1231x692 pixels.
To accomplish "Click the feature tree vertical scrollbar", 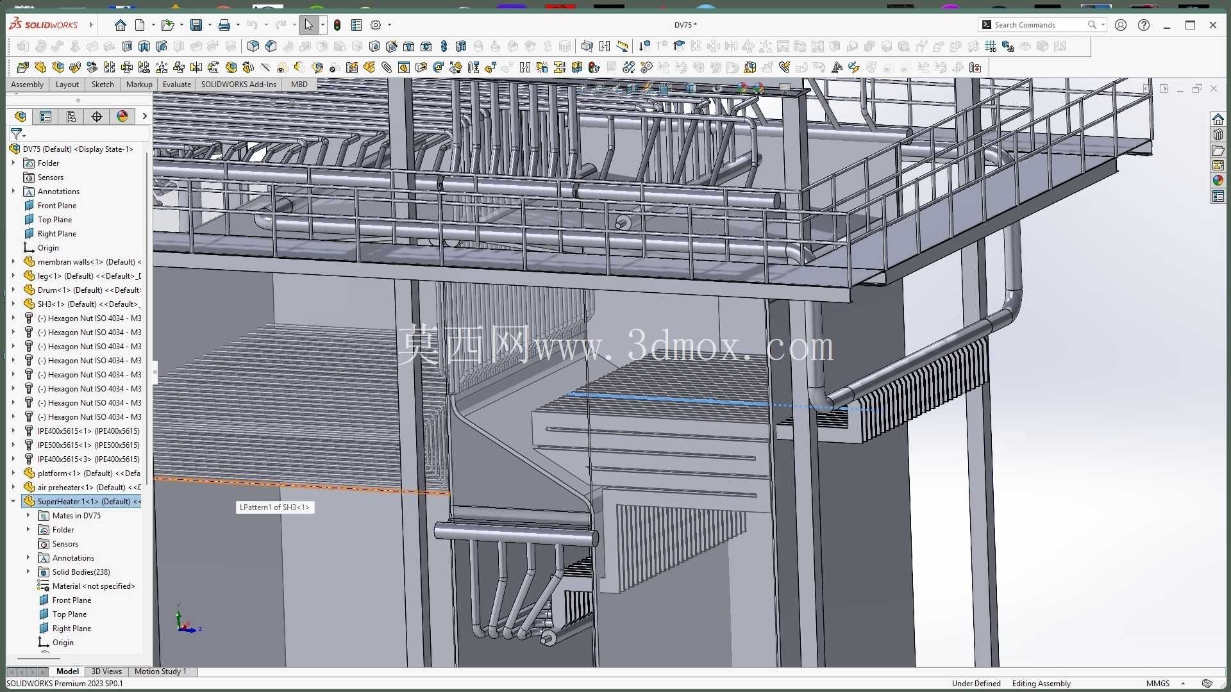I will pyautogui.click(x=147, y=317).
